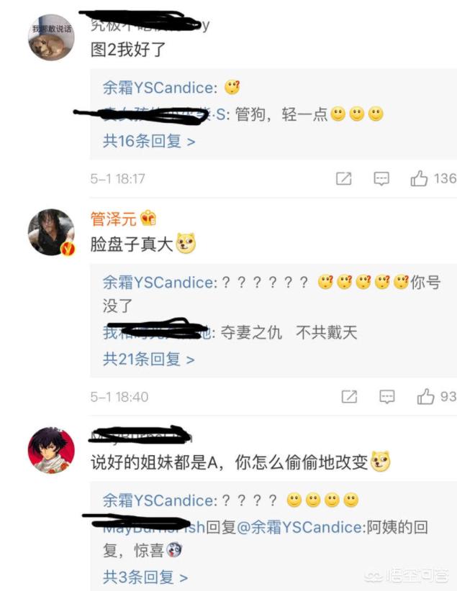Tap the comment text '脸盘子真大'
Screen dimensions: 457x591
[x=131, y=244]
